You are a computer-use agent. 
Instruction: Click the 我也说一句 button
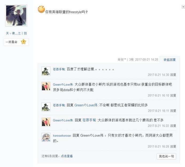tap(166, 156)
